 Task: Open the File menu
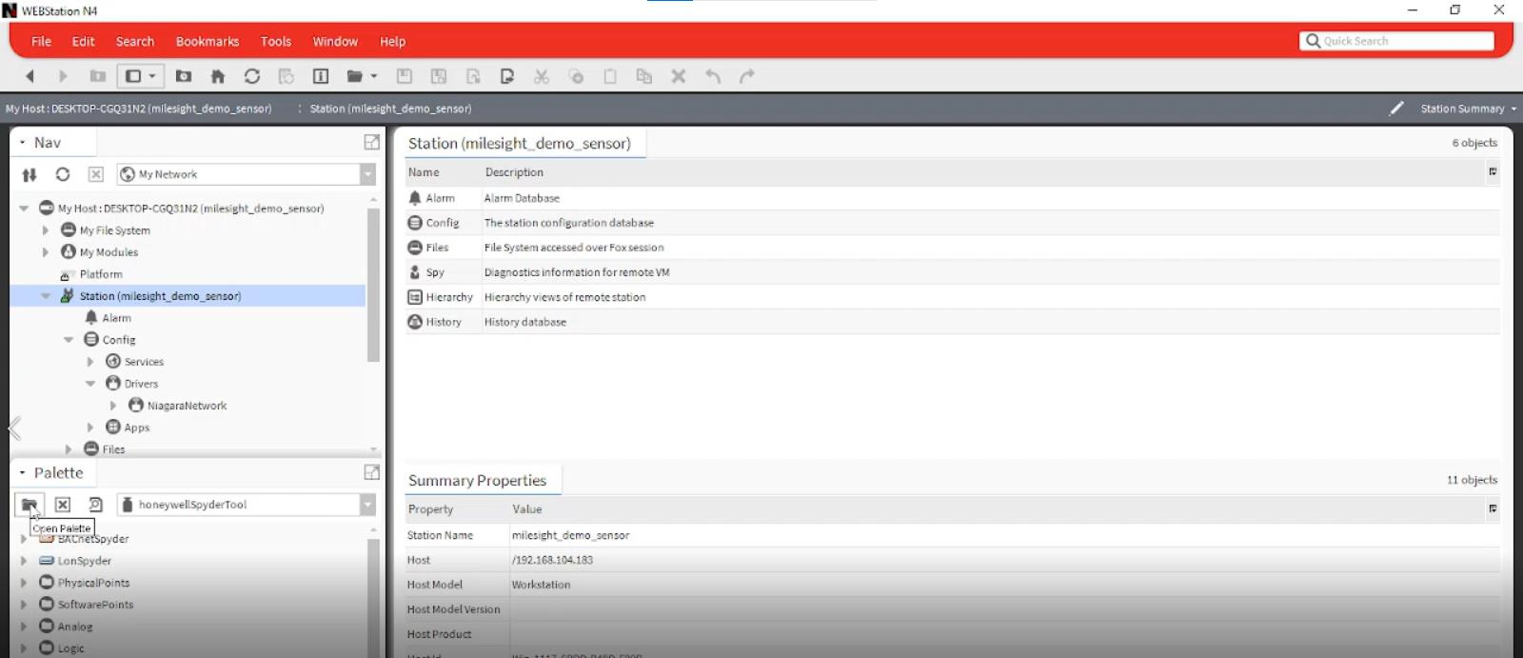click(41, 42)
